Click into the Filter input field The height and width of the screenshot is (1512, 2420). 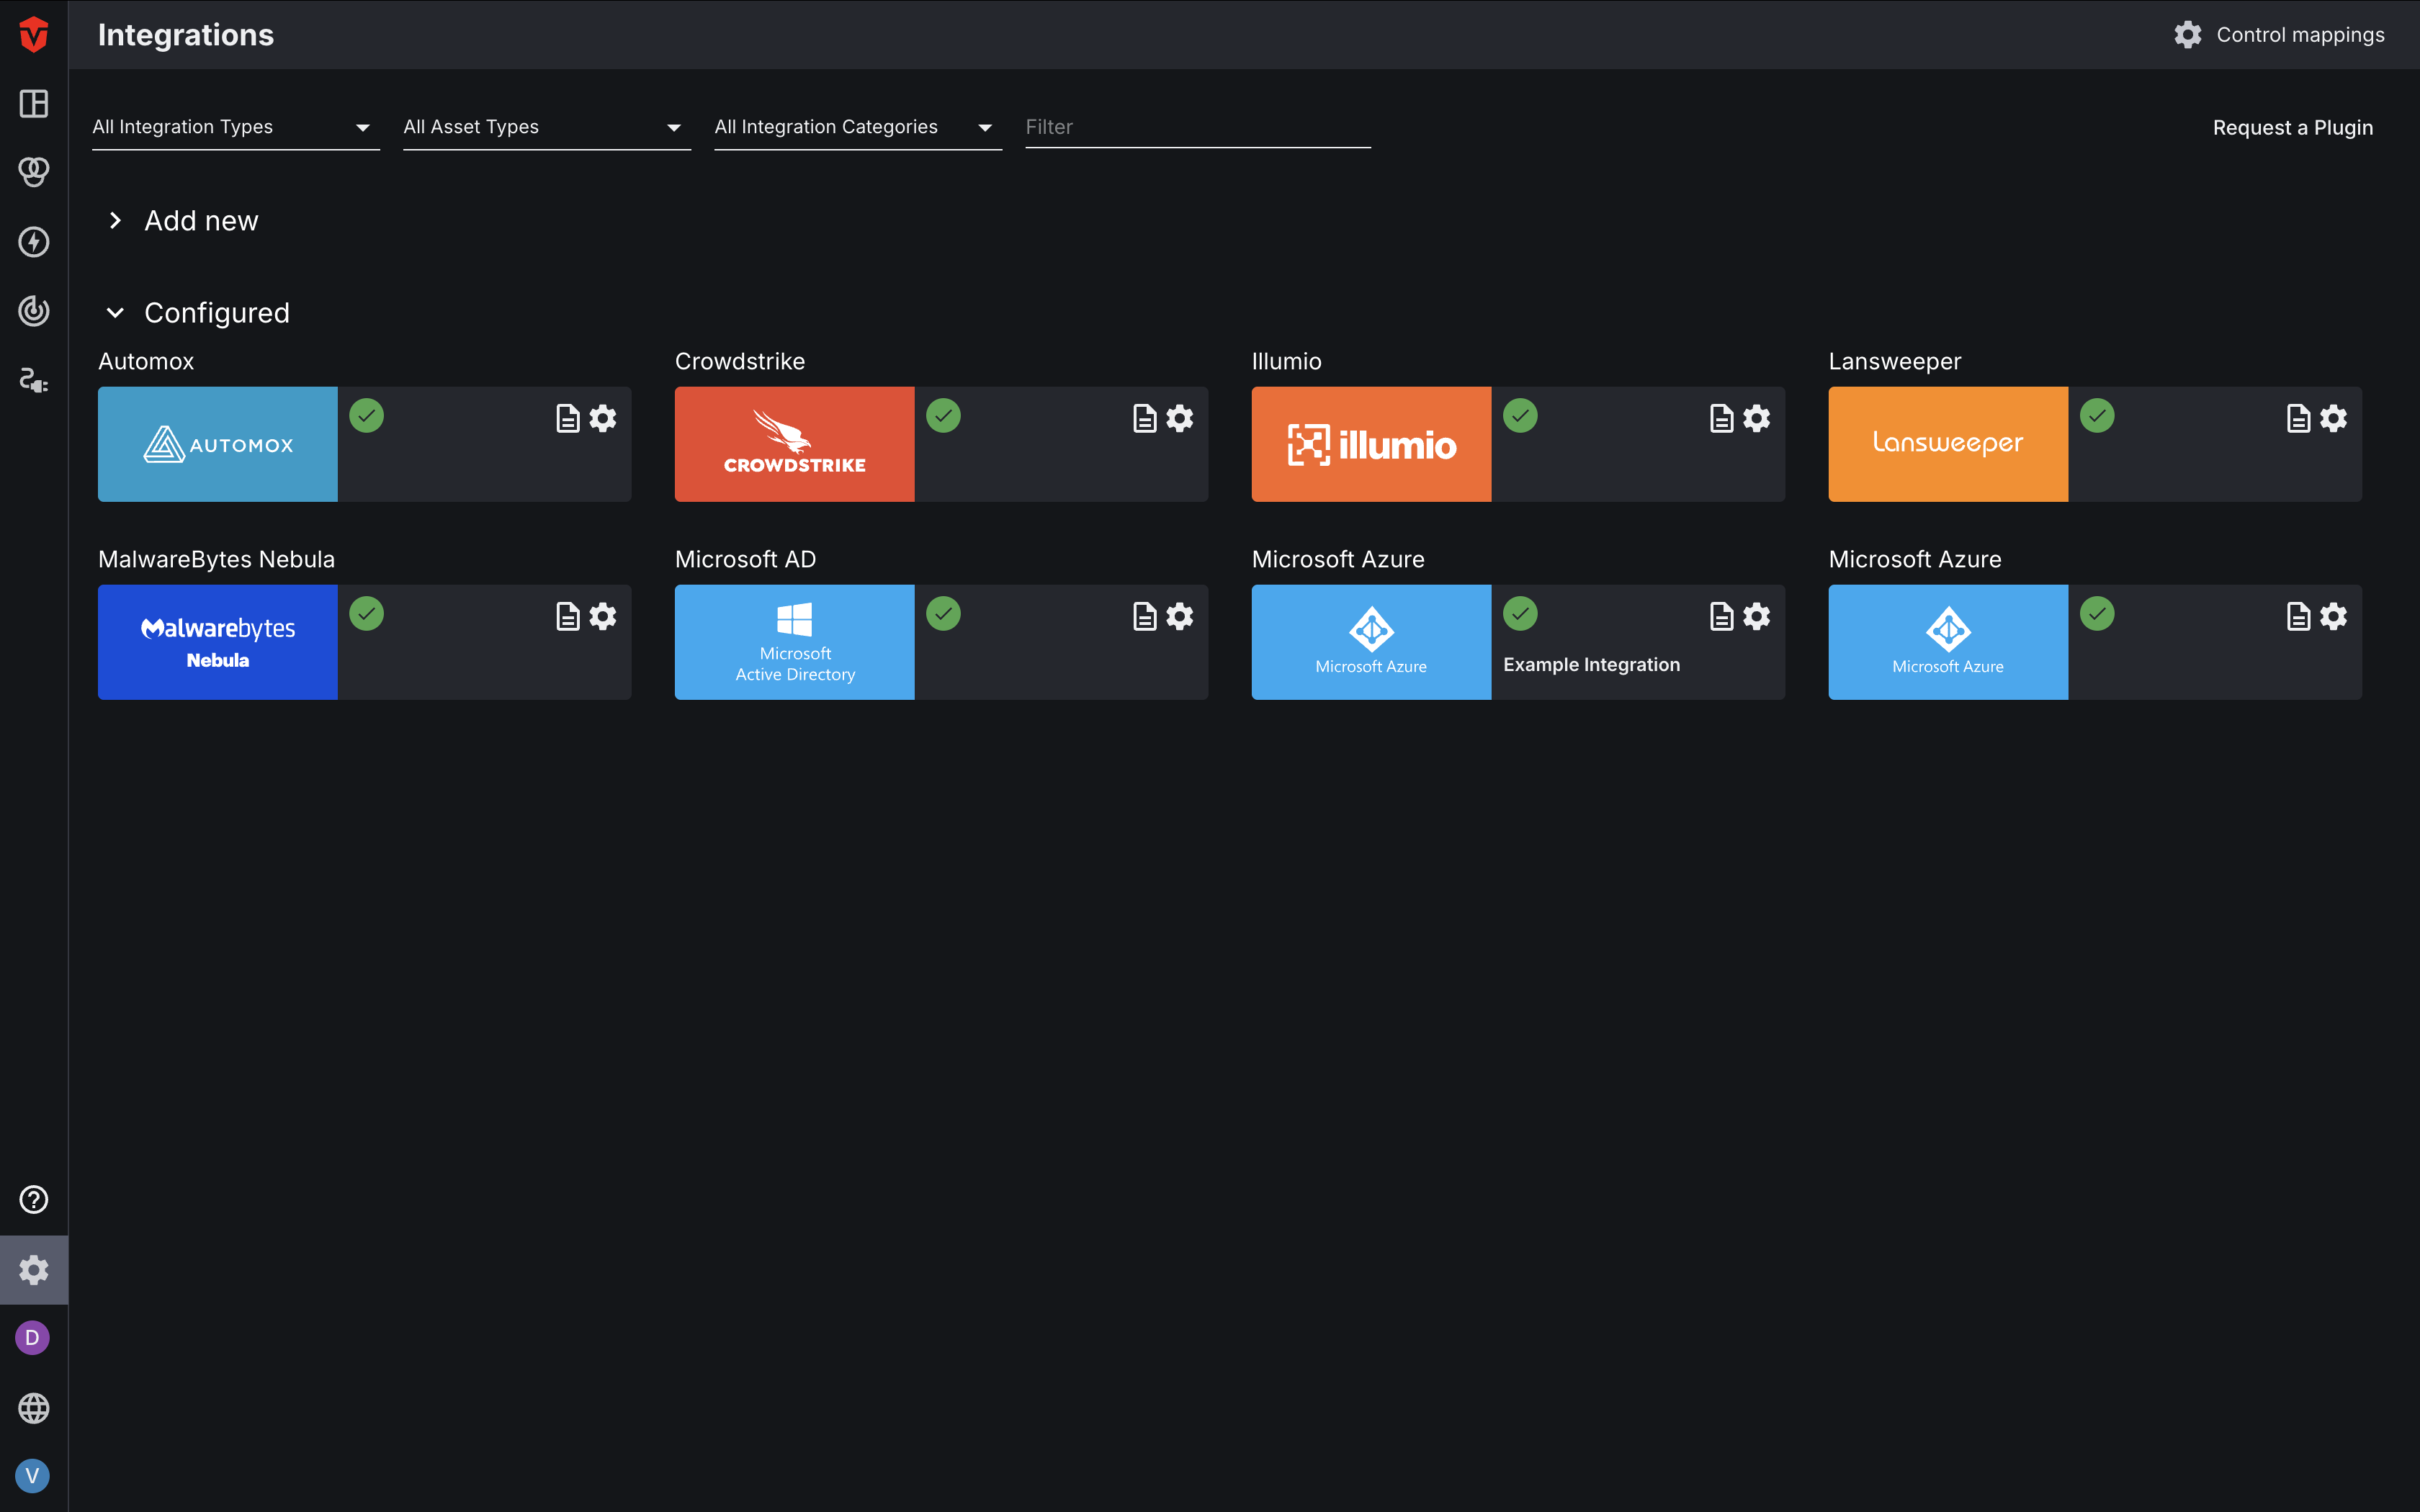1198,127
